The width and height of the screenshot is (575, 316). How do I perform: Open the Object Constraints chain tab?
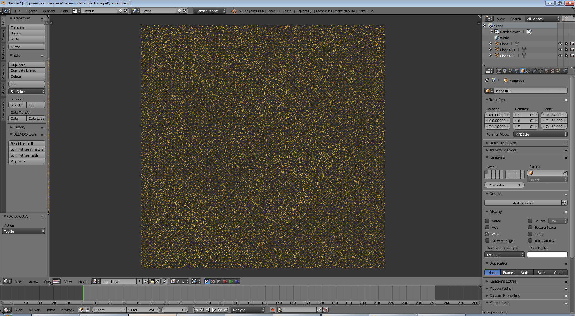pyautogui.click(x=529, y=71)
